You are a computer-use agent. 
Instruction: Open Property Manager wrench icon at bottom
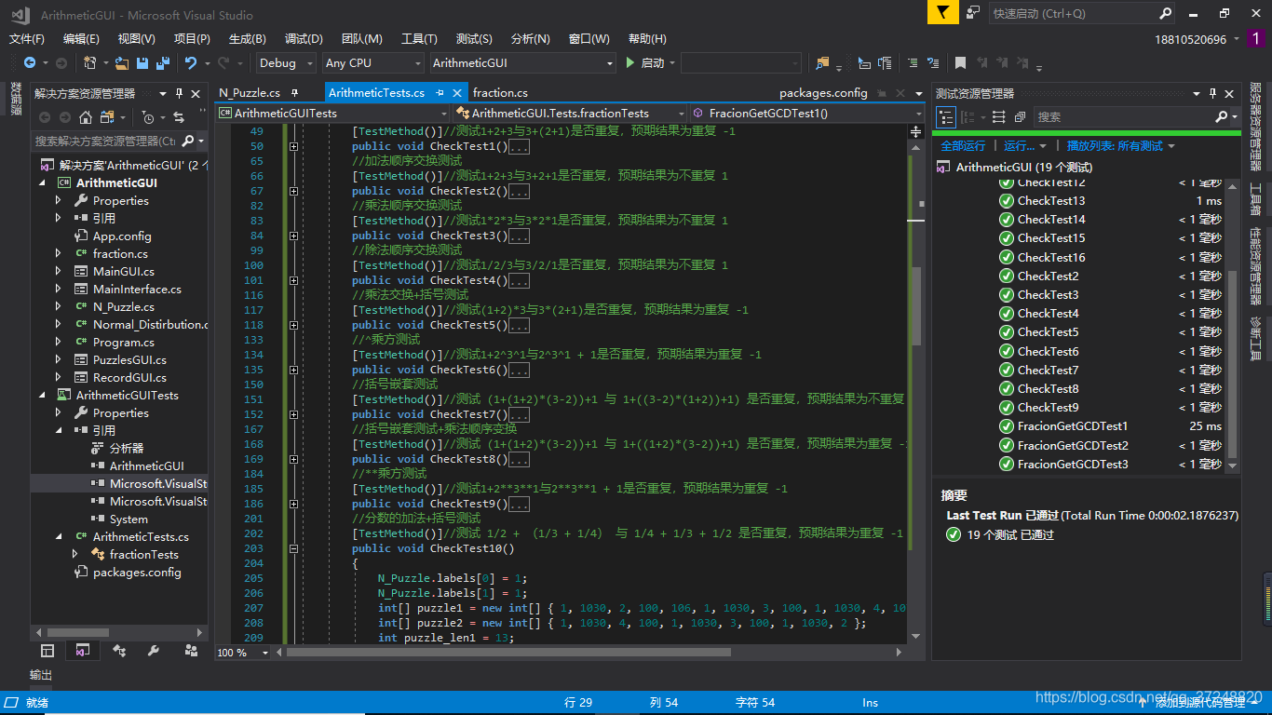[x=154, y=651]
